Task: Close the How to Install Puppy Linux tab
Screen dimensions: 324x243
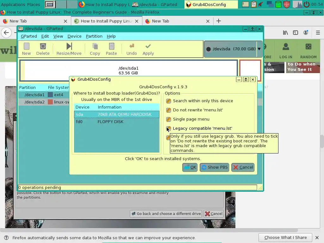Action: click(x=137, y=21)
